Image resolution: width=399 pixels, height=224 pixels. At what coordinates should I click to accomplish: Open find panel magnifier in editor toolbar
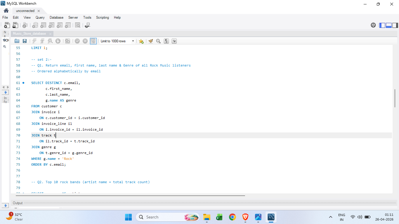pos(158,41)
